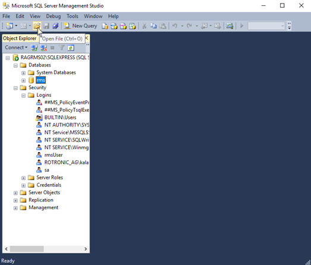Select the BUILTIN\Users login
The width and height of the screenshot is (311, 265).
pyautogui.click(x=60, y=118)
